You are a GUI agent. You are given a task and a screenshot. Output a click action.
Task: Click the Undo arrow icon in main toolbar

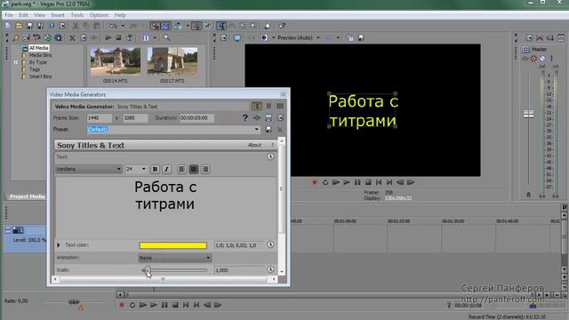(113, 26)
